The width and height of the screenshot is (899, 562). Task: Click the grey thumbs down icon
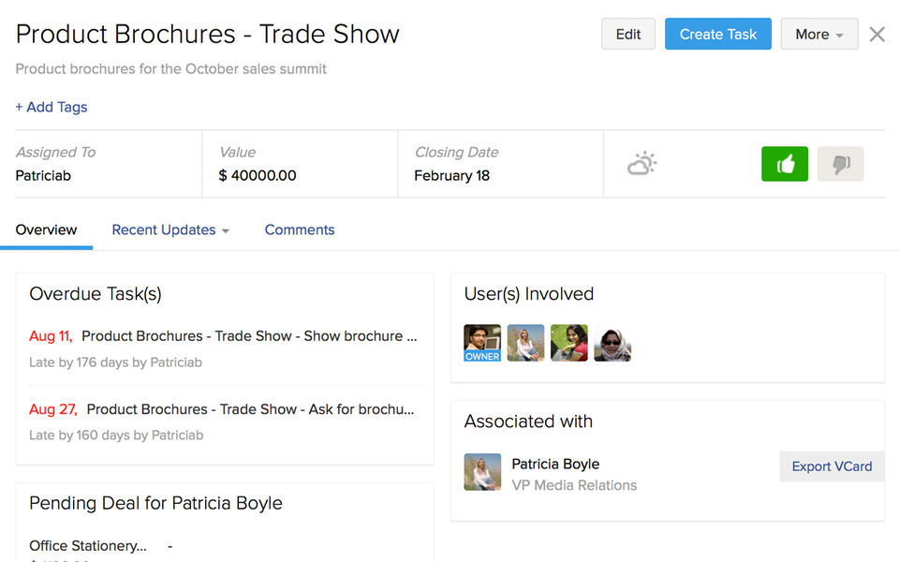(x=840, y=164)
